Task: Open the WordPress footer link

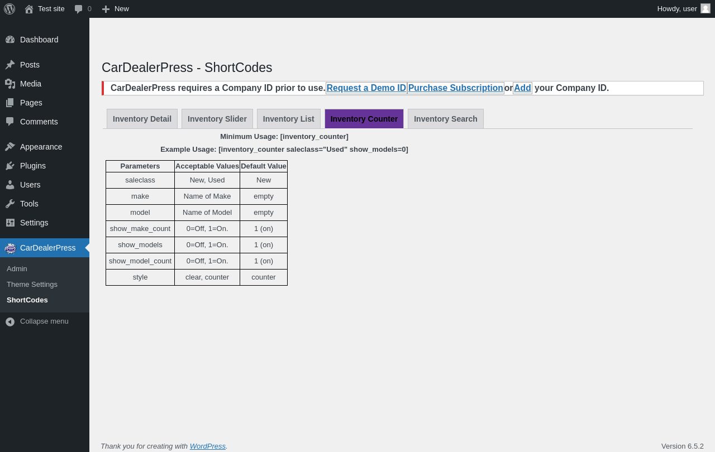Action: [x=208, y=446]
